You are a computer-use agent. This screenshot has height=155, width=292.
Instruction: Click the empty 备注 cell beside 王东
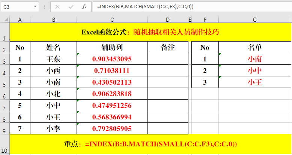[168, 59]
